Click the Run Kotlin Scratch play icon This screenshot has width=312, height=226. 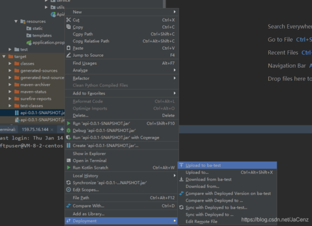coord(69,167)
